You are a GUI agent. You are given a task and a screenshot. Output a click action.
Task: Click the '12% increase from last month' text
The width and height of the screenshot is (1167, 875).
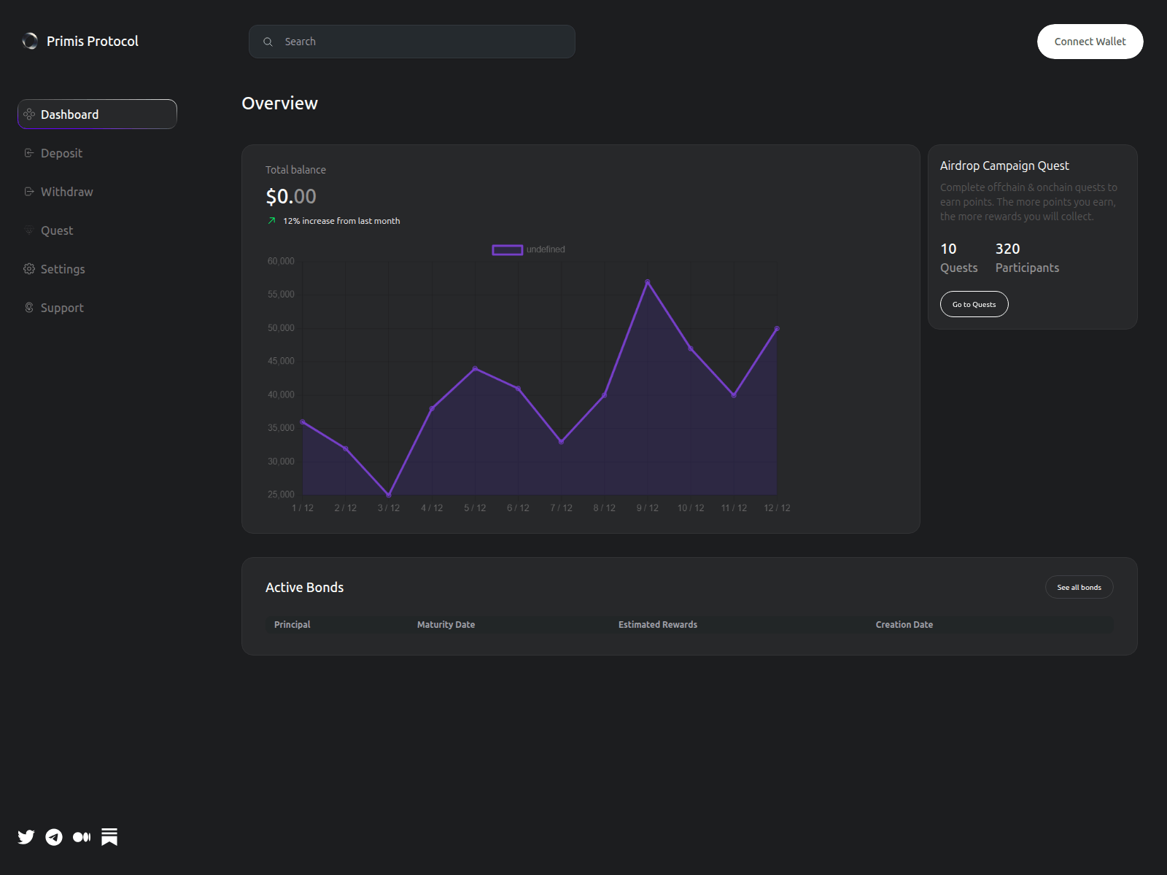click(x=341, y=221)
